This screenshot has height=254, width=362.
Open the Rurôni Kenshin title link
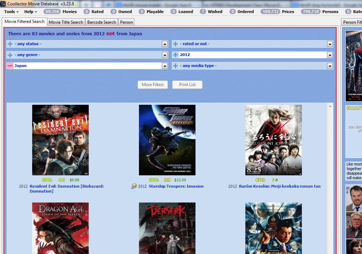click(280, 186)
